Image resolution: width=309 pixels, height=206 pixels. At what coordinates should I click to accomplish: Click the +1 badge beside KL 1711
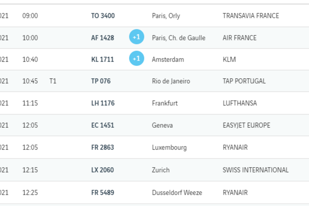pos(137,58)
